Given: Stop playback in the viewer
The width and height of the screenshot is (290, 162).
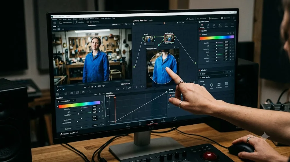Looking at the screenshot, I should click(92, 87).
